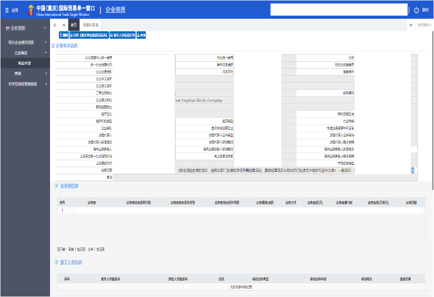Viewport: 434px width, 297px height.
Task: Click 打印《报关单位备案信息表》 button
Action: (89, 35)
